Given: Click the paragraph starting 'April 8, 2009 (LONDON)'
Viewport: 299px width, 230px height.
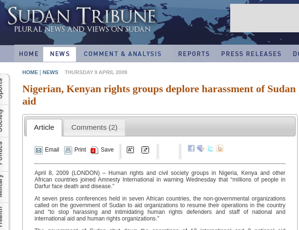Looking at the screenshot, I should pos(160,180).
